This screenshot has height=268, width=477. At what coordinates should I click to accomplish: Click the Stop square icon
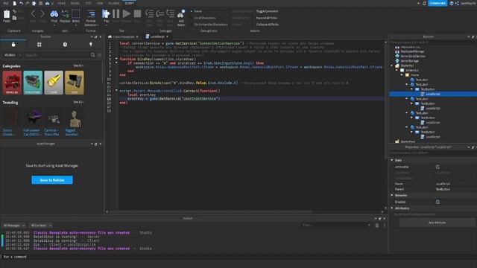click(x=137, y=13)
